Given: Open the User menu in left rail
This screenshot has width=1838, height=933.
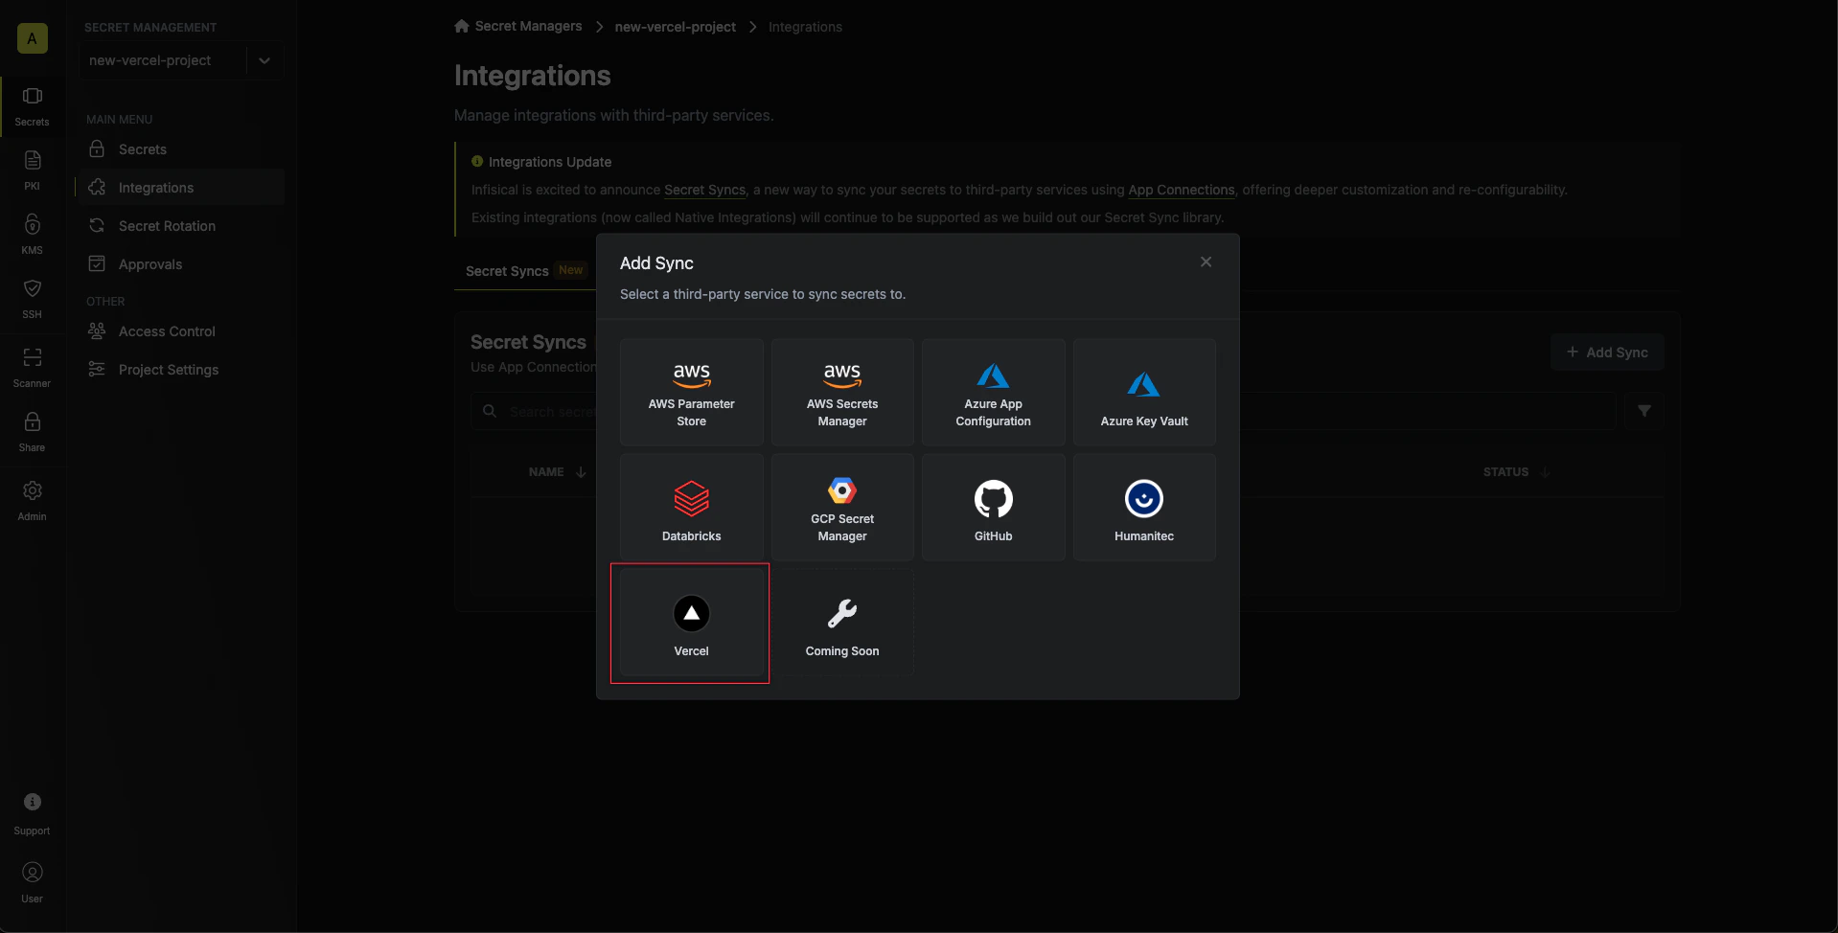Looking at the screenshot, I should pyautogui.click(x=33, y=883).
